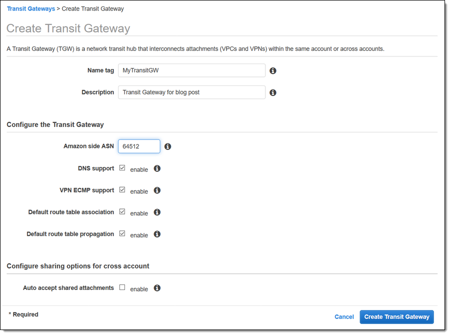This screenshot has width=450, height=335.
Task: Show Auto accept shared attachments info icon
Action: pyautogui.click(x=157, y=288)
